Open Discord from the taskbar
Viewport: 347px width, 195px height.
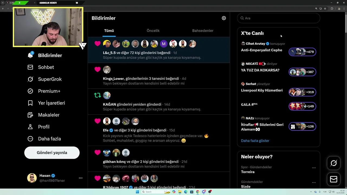pyautogui.click(x=204, y=192)
